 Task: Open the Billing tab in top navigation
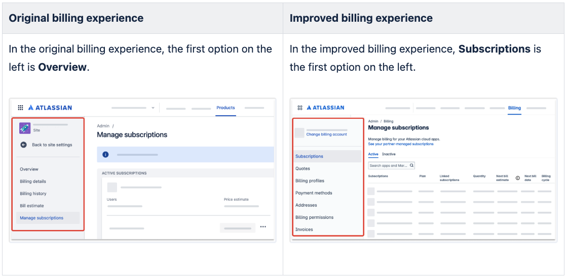pyautogui.click(x=515, y=108)
